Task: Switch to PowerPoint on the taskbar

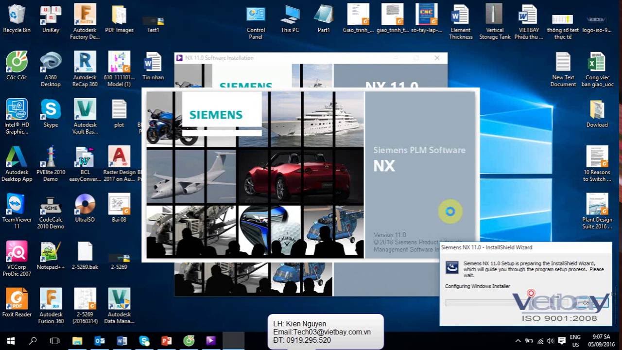Action: (x=166, y=341)
